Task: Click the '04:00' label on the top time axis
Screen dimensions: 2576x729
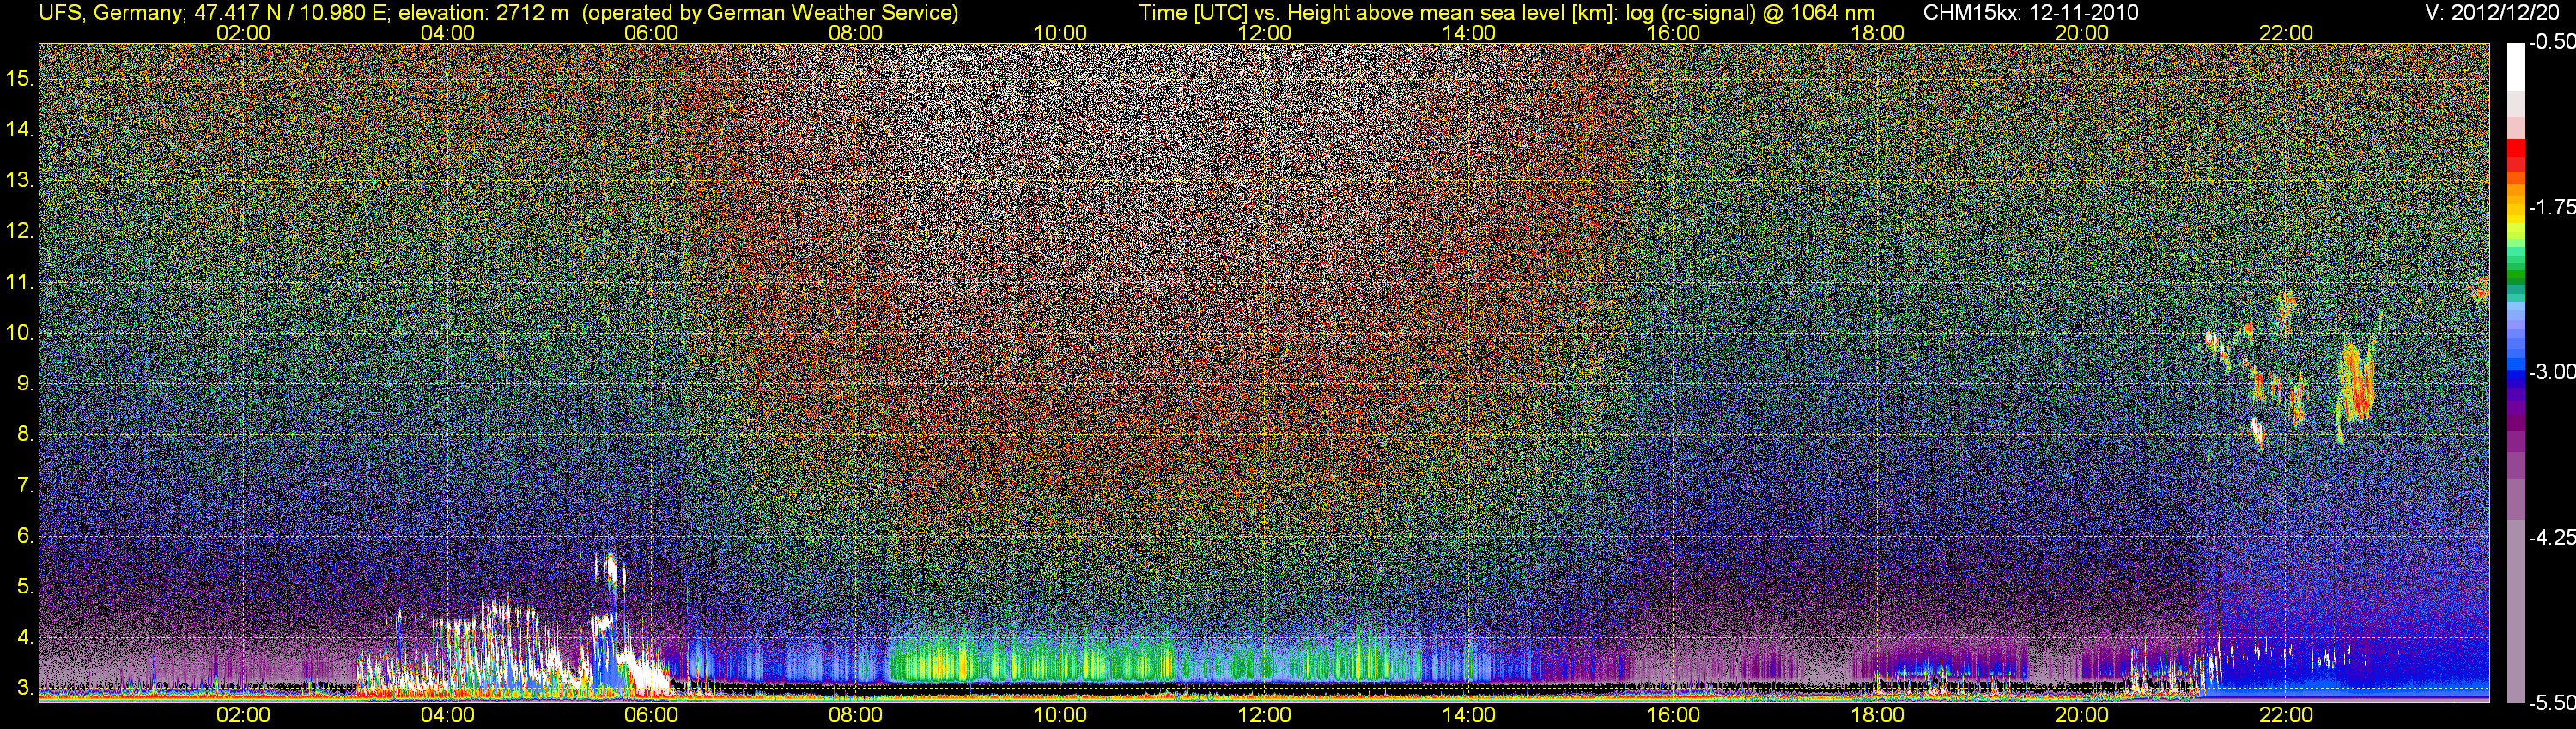Action: [x=447, y=32]
